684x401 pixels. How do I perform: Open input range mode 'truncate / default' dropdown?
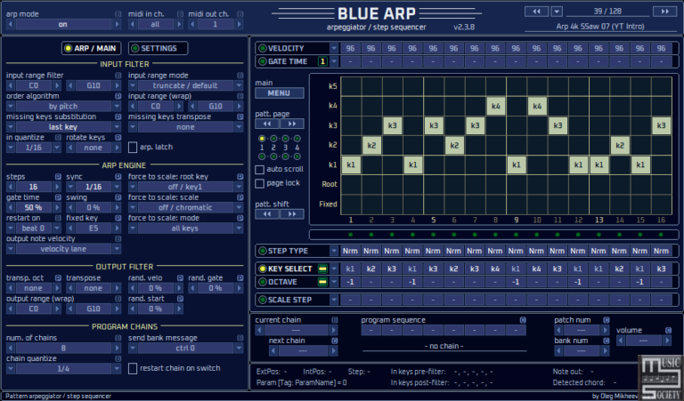tap(185, 85)
